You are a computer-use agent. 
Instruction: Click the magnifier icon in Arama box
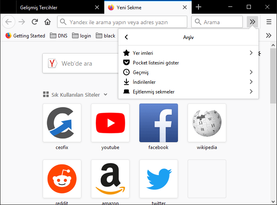[x=198, y=22]
